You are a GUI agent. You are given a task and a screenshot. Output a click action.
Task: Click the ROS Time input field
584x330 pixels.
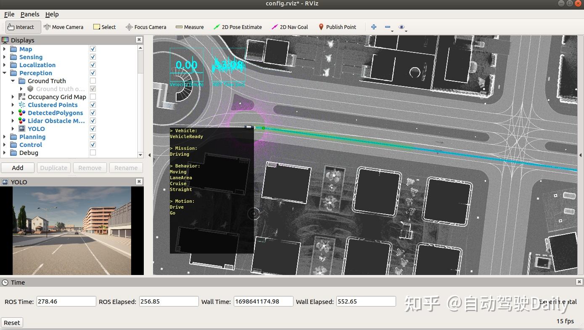[x=66, y=301]
